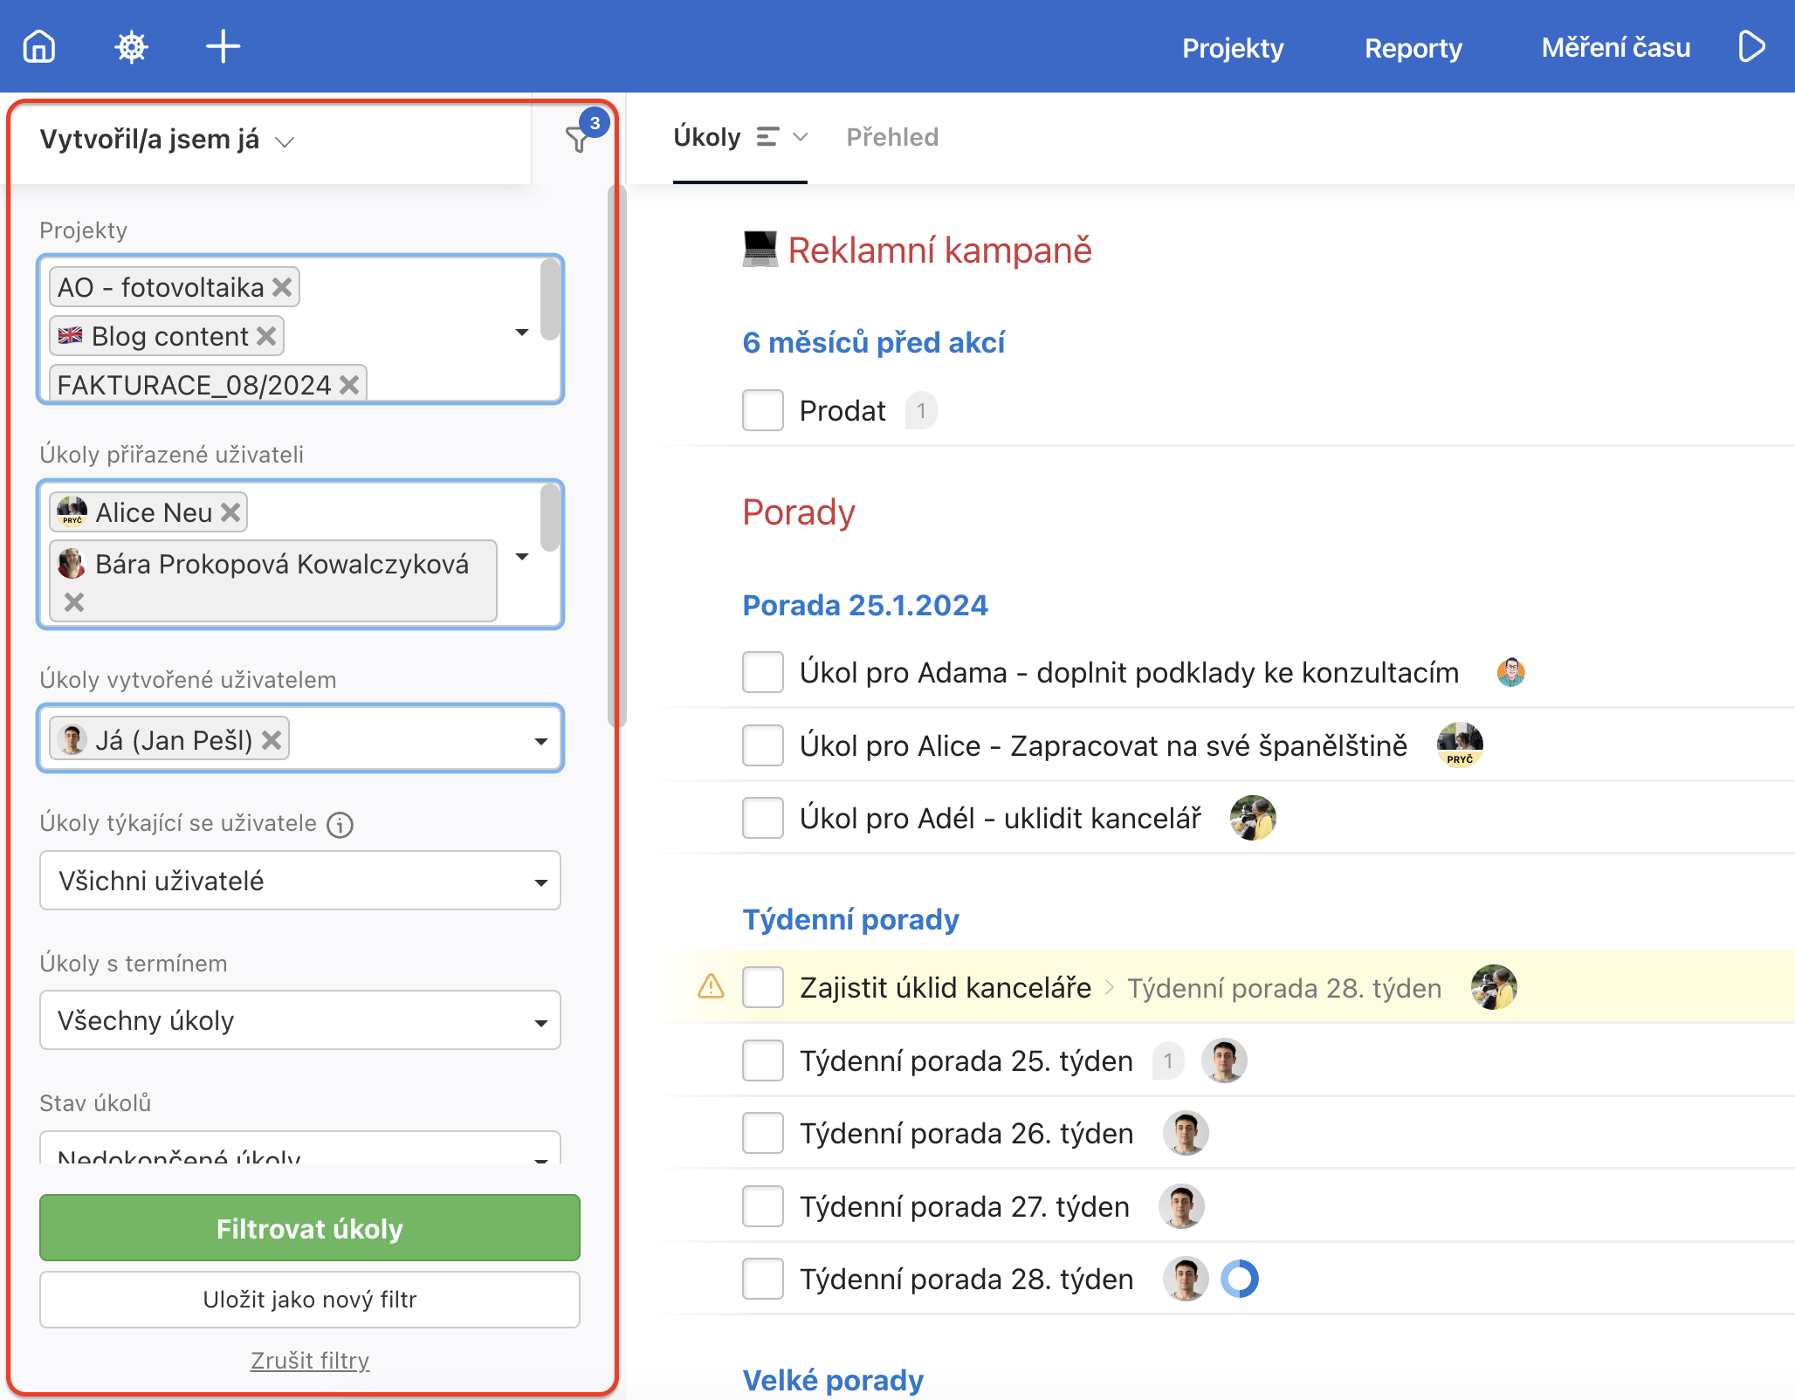
Task: Check Týdenní porada 27. týden checkbox
Action: (763, 1206)
